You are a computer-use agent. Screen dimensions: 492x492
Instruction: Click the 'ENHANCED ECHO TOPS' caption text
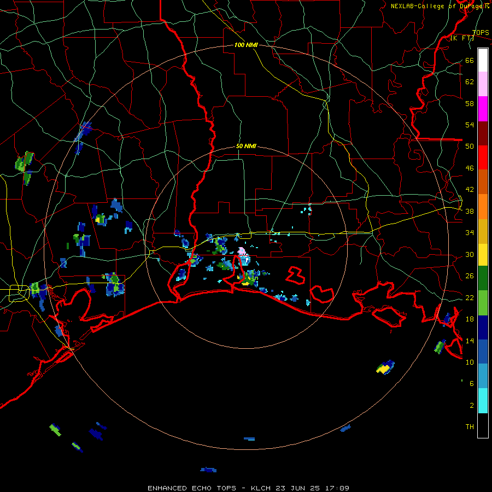click(x=192, y=488)
